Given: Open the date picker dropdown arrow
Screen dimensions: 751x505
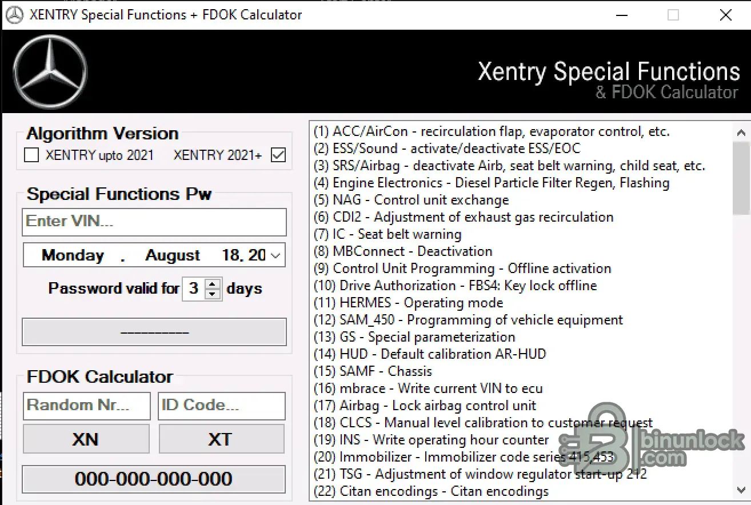Looking at the screenshot, I should [x=276, y=255].
